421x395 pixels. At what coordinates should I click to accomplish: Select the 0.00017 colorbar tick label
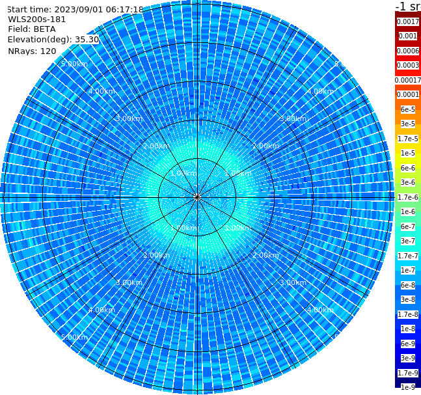tap(408, 80)
